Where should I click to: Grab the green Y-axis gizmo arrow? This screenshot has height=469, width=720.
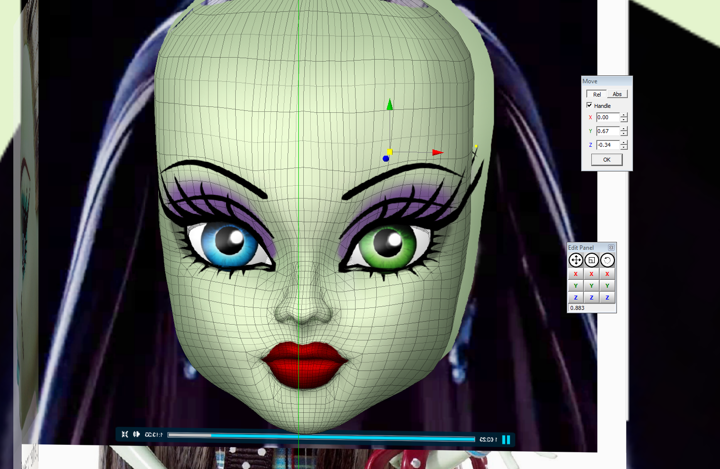click(x=390, y=104)
